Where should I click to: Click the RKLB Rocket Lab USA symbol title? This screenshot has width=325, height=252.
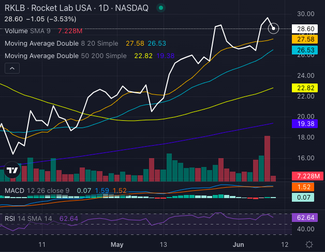tap(77, 8)
